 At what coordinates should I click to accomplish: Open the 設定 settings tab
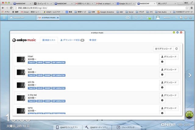[93, 40]
